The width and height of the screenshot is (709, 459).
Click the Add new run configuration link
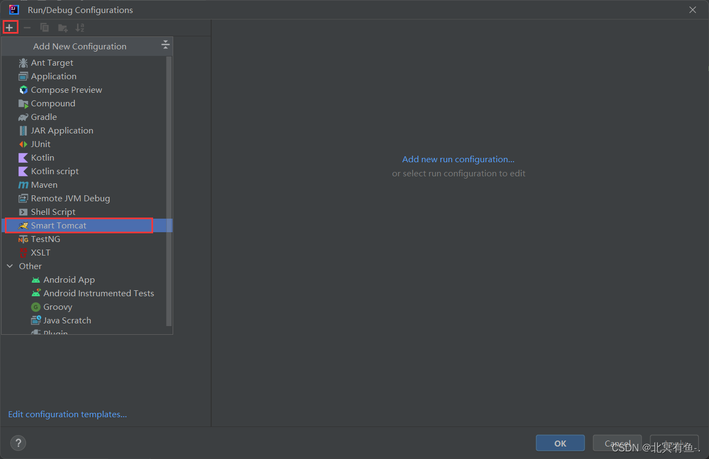click(458, 160)
